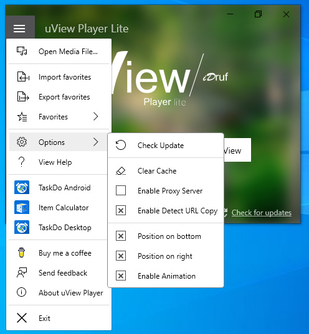Select the Exit label in menu
This screenshot has width=309, height=334.
tap(44, 318)
